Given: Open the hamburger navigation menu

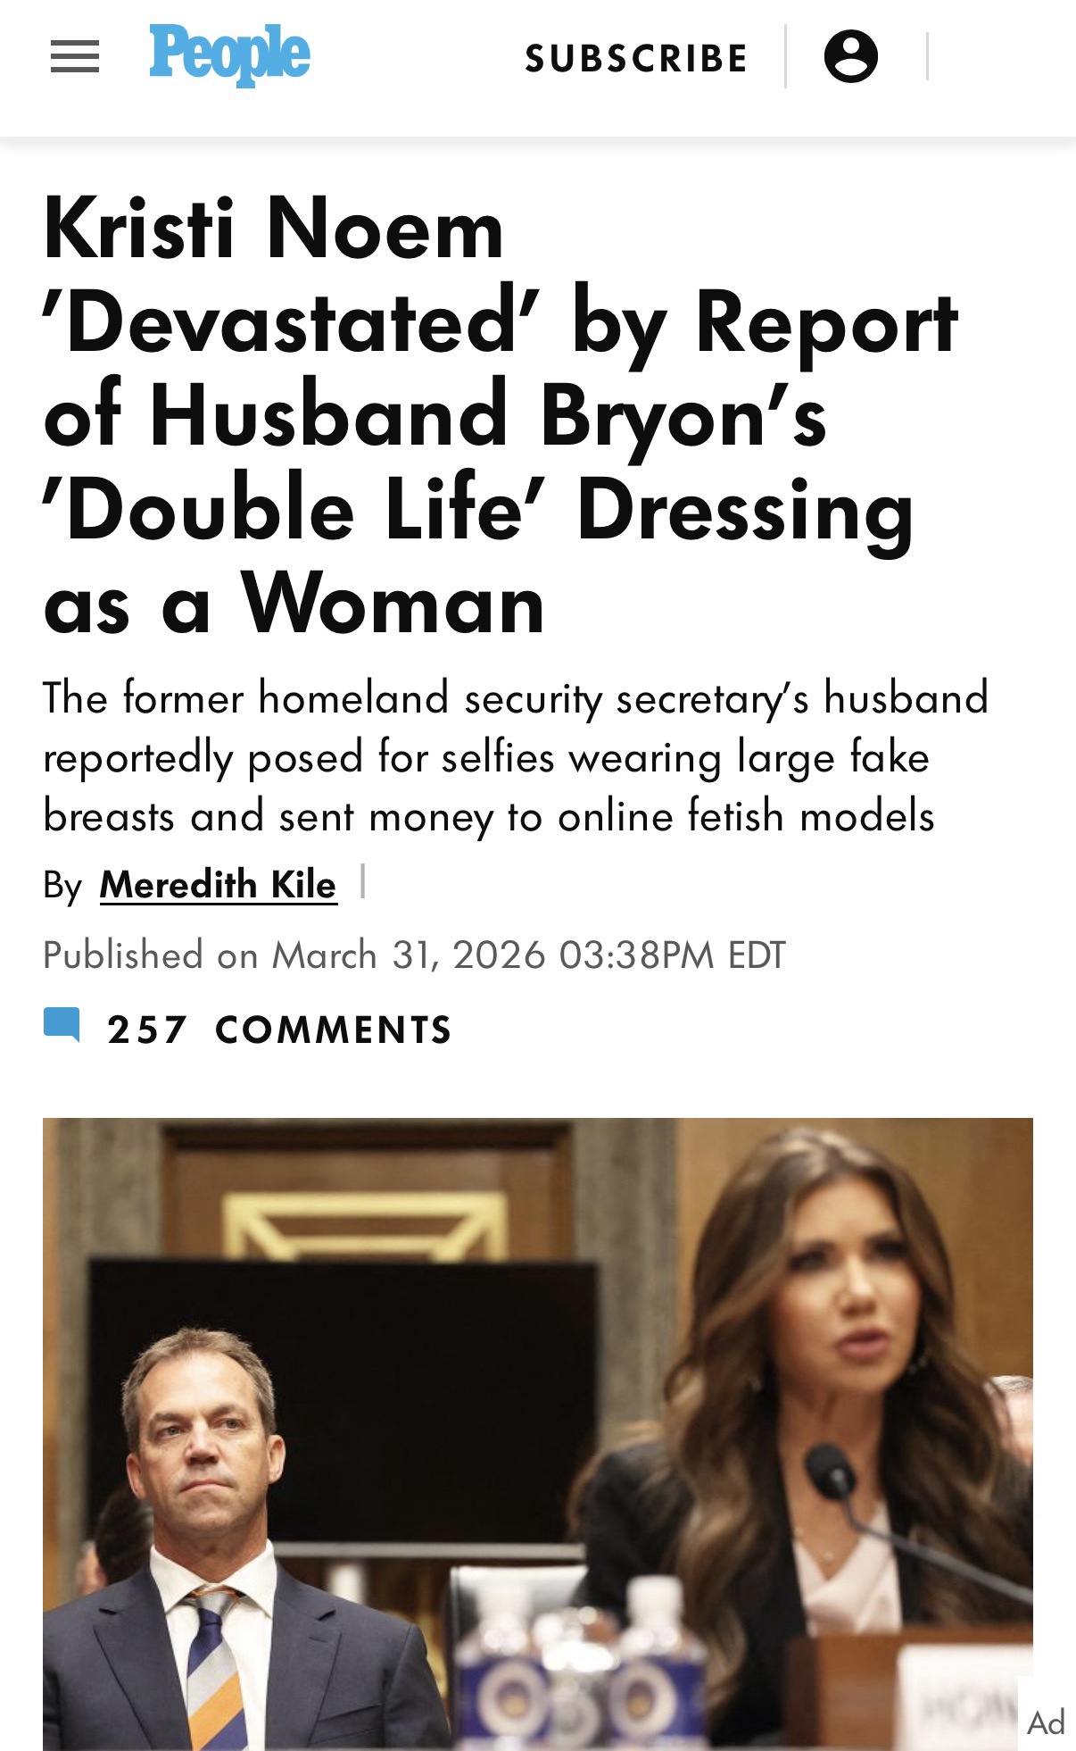Looking at the screenshot, I should click(75, 57).
